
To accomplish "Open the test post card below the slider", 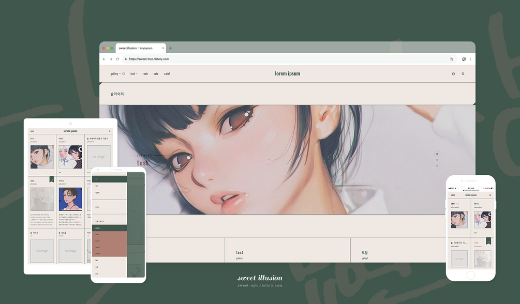I will pos(288,250).
